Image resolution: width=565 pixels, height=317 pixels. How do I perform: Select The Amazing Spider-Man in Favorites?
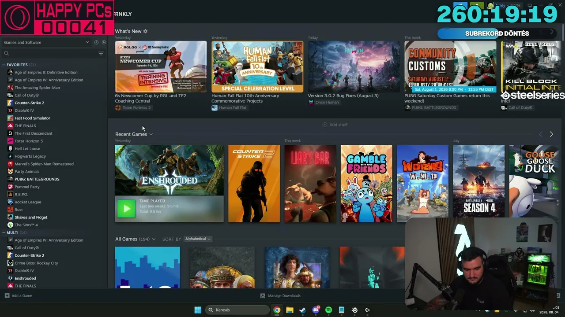pyautogui.click(x=37, y=88)
